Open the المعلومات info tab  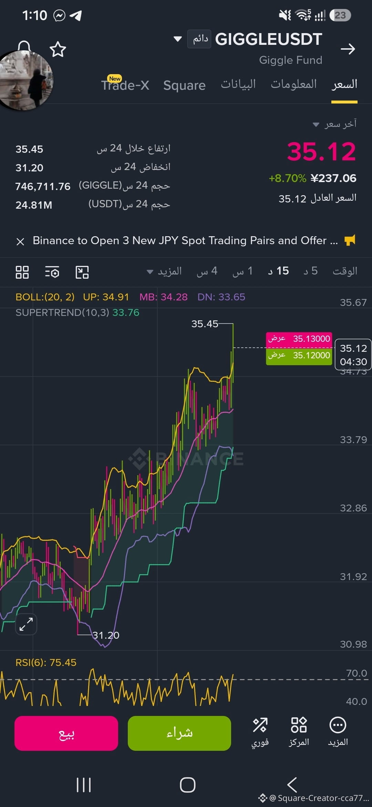point(294,84)
